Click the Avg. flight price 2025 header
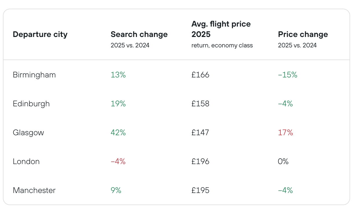The height and width of the screenshot is (208, 353). tap(221, 29)
